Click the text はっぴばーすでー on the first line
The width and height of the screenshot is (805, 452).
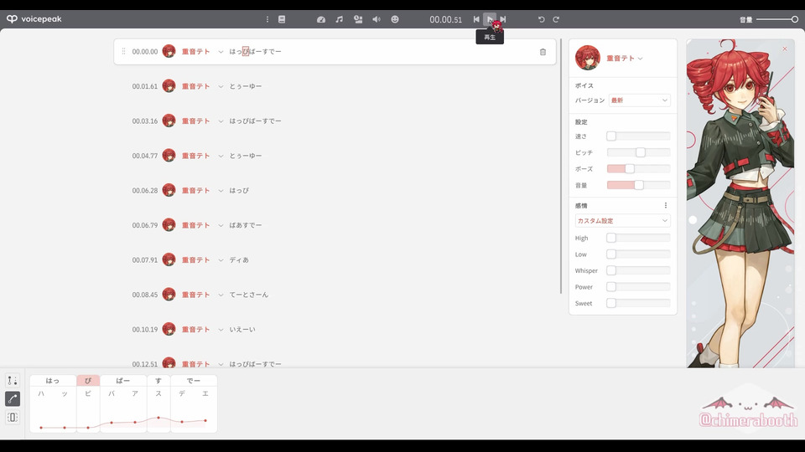tap(255, 52)
